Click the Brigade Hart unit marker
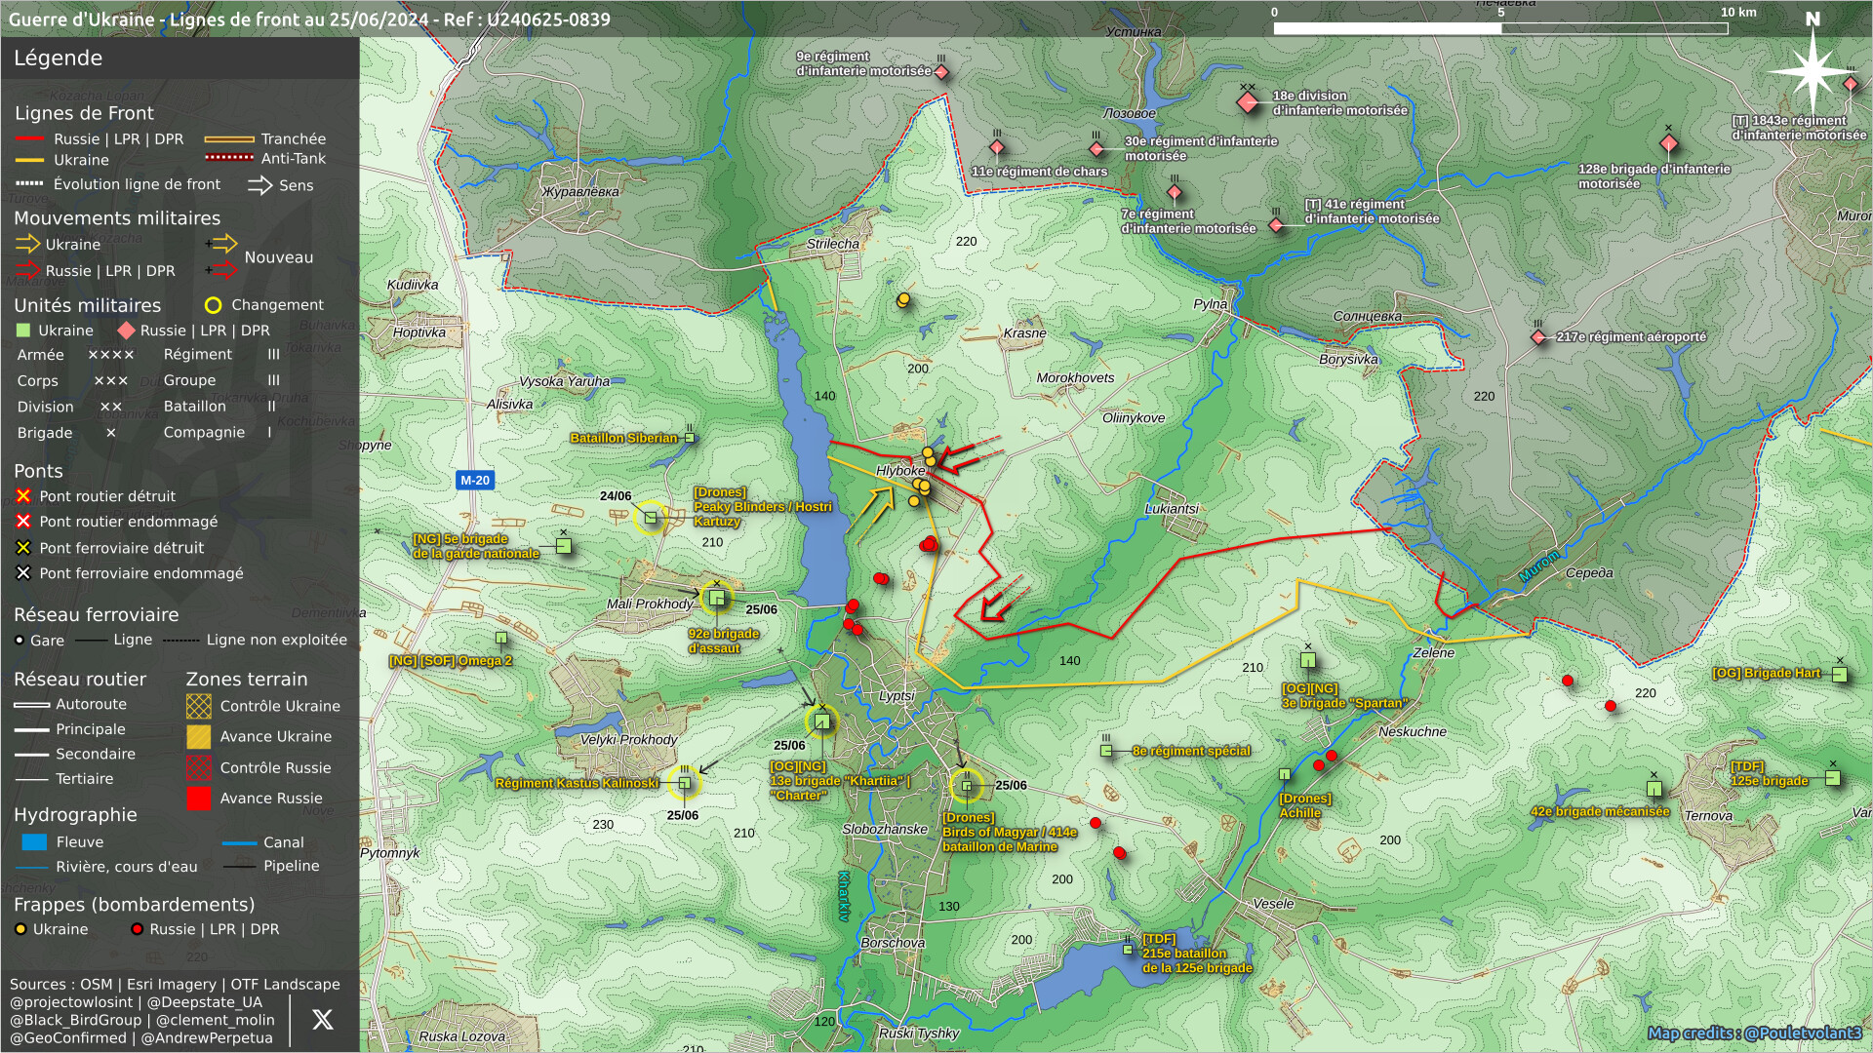 (1839, 674)
